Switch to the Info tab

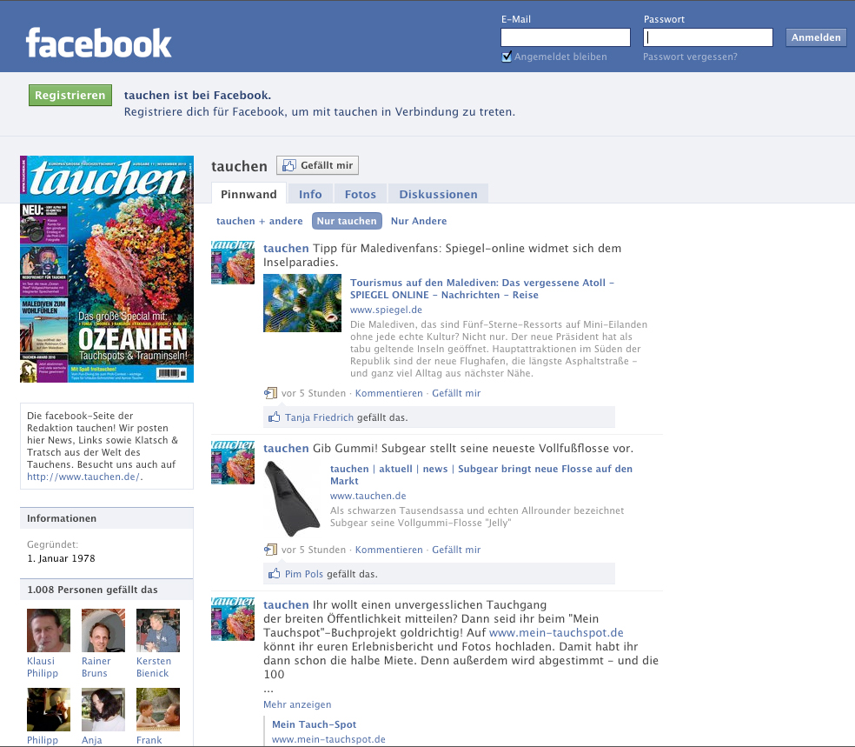[x=310, y=194]
